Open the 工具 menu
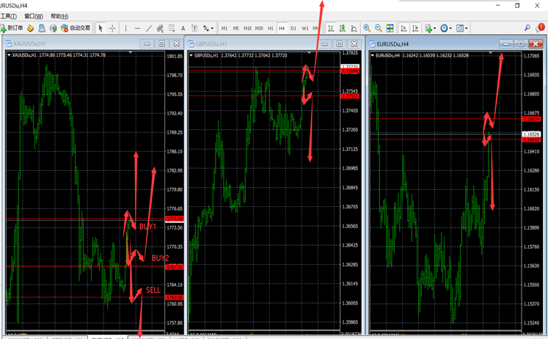Screen dimensions: 548x339 coord(9,15)
